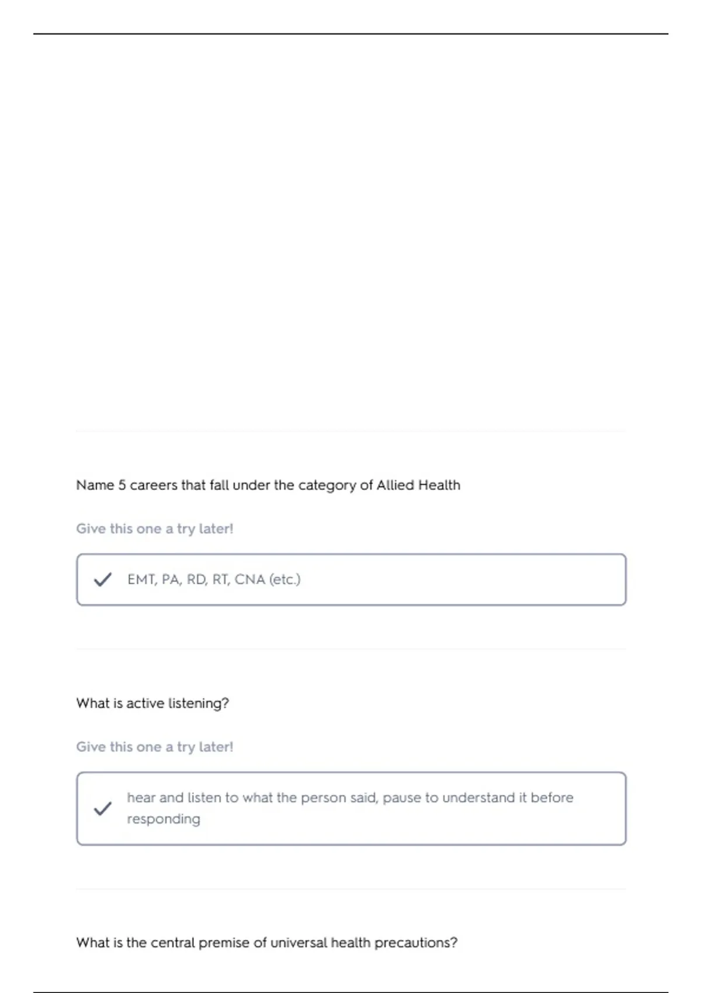Click the text 'EMT, PA, RD, RT, CNA (etc.)'
This screenshot has width=701, height=993.
pyautogui.click(x=214, y=579)
